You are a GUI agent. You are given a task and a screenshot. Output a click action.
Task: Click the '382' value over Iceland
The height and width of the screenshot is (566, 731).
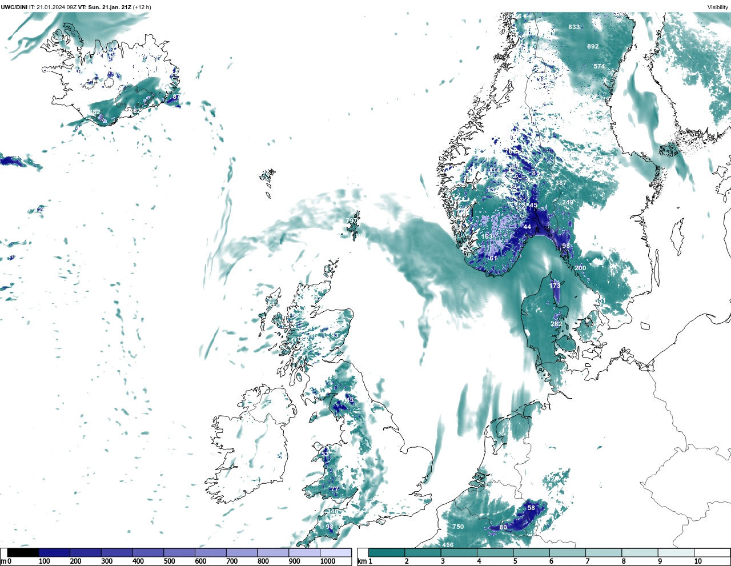click(x=94, y=112)
